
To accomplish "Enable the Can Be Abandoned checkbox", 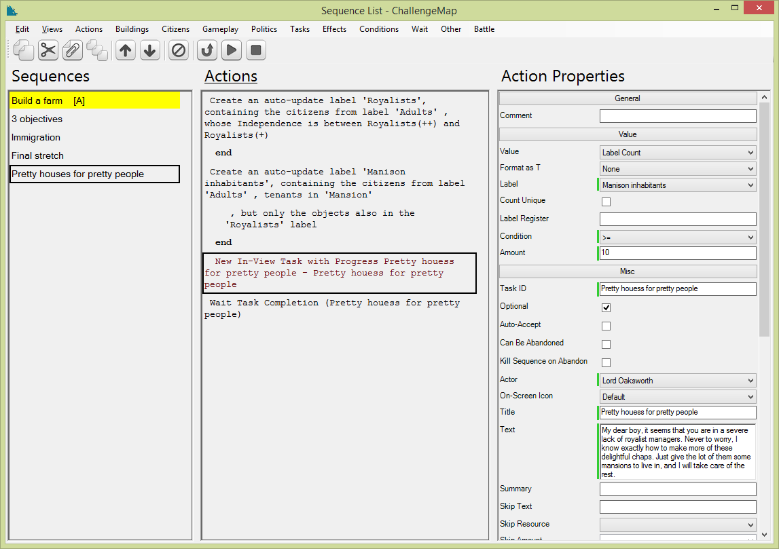I will pos(606,344).
